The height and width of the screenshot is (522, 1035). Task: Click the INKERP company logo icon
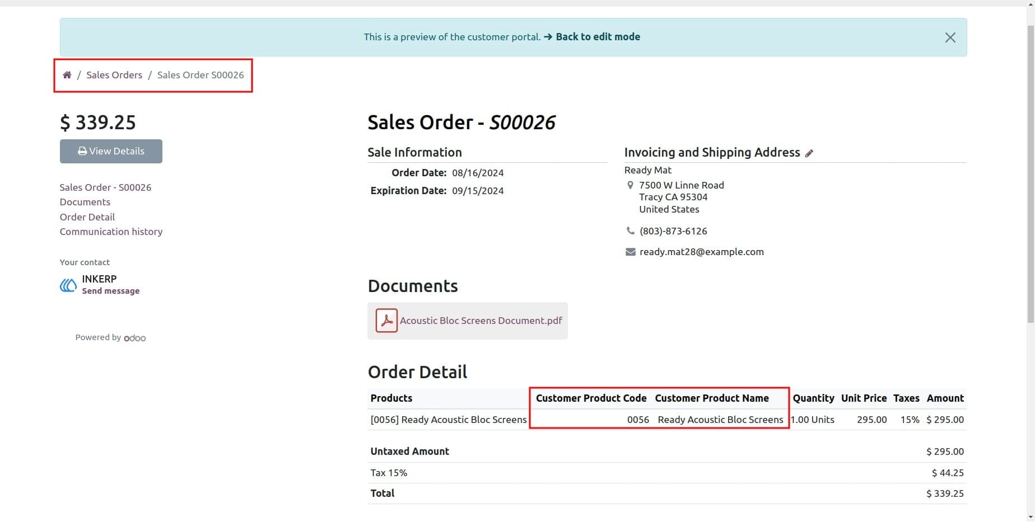coord(68,285)
